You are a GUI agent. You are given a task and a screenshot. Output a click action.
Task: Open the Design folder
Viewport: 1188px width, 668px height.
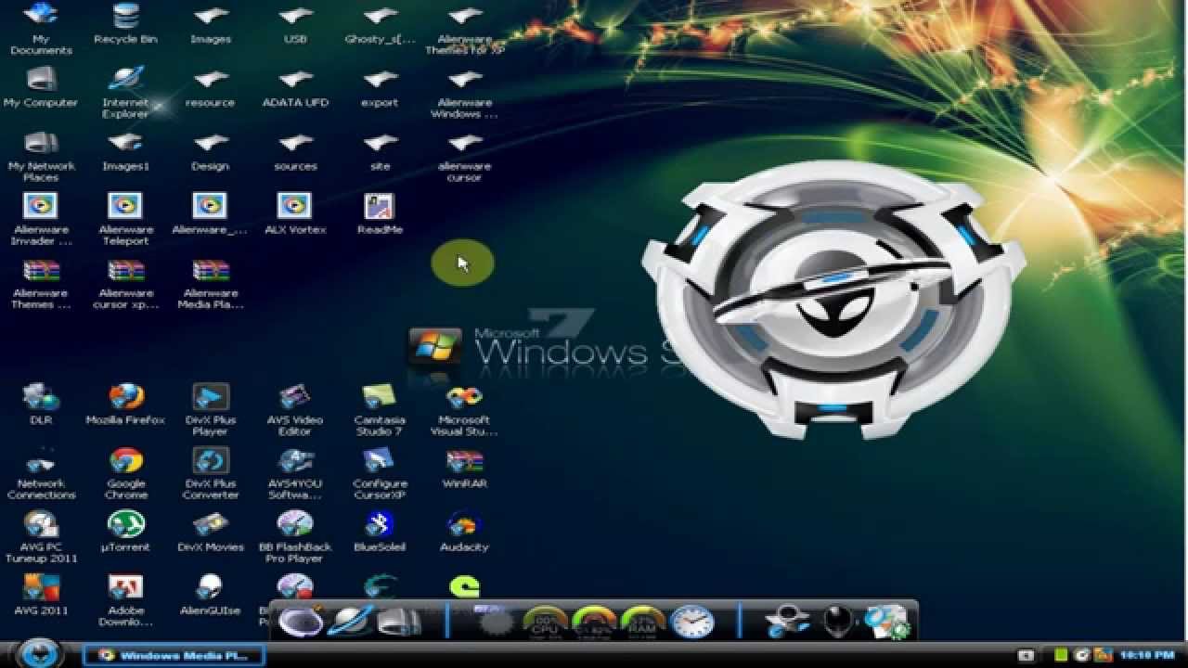click(x=211, y=152)
